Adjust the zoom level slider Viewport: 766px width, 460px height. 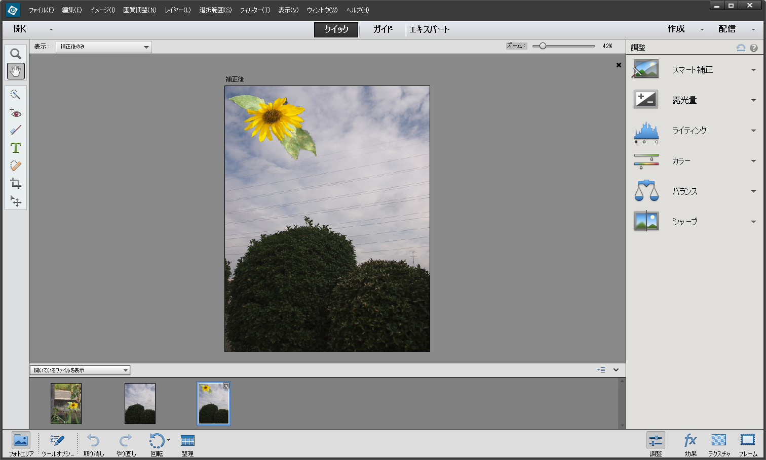point(543,46)
